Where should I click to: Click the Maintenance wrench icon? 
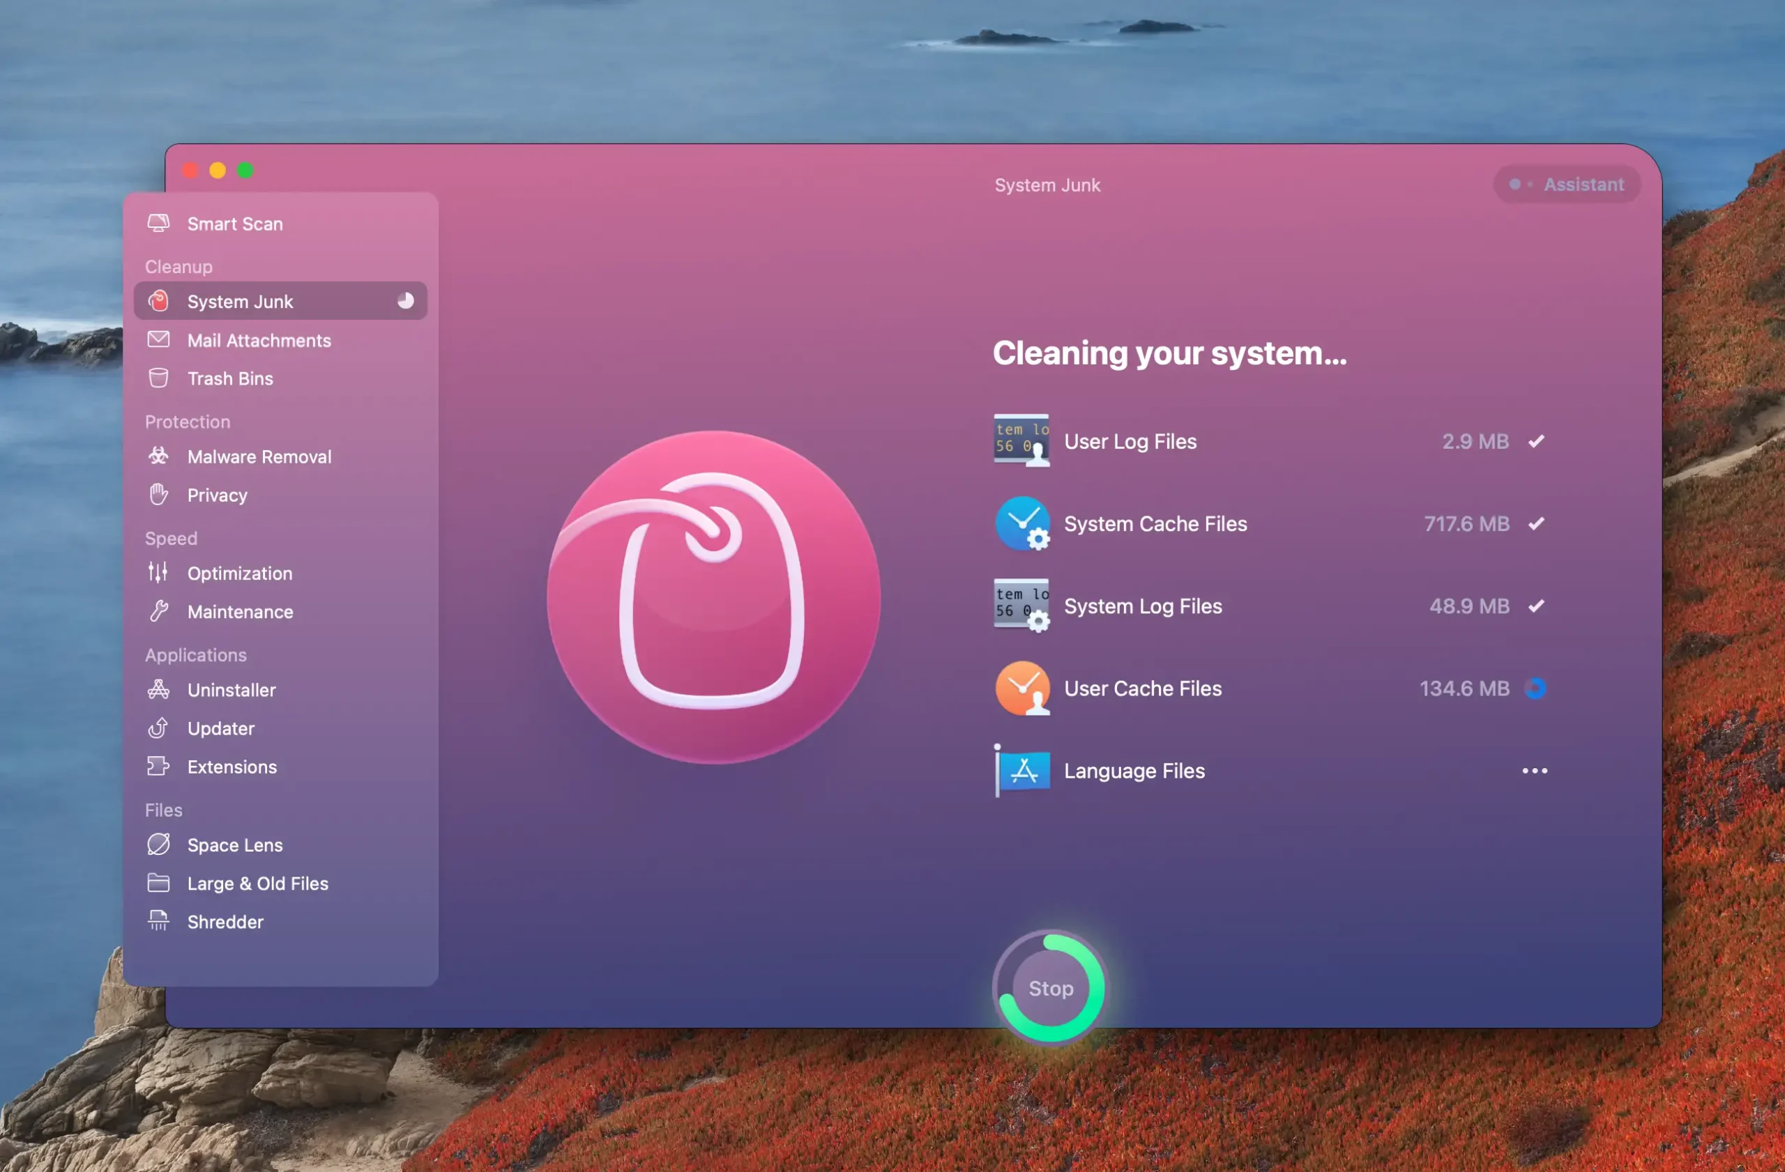(x=158, y=612)
